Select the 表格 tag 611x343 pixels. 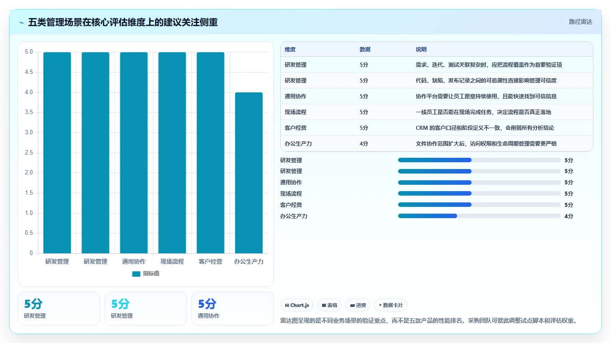(329, 305)
